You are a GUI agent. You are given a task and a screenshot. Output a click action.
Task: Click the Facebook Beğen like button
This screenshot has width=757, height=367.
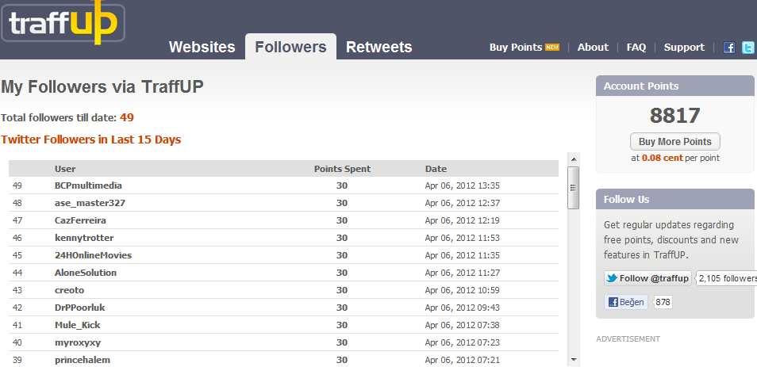click(x=626, y=302)
